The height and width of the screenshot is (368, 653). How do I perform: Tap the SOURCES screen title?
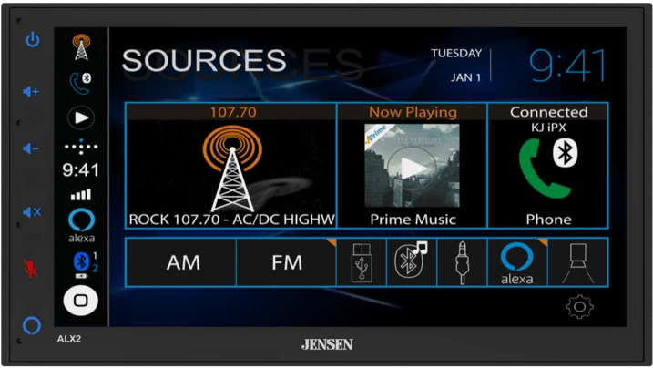click(204, 61)
